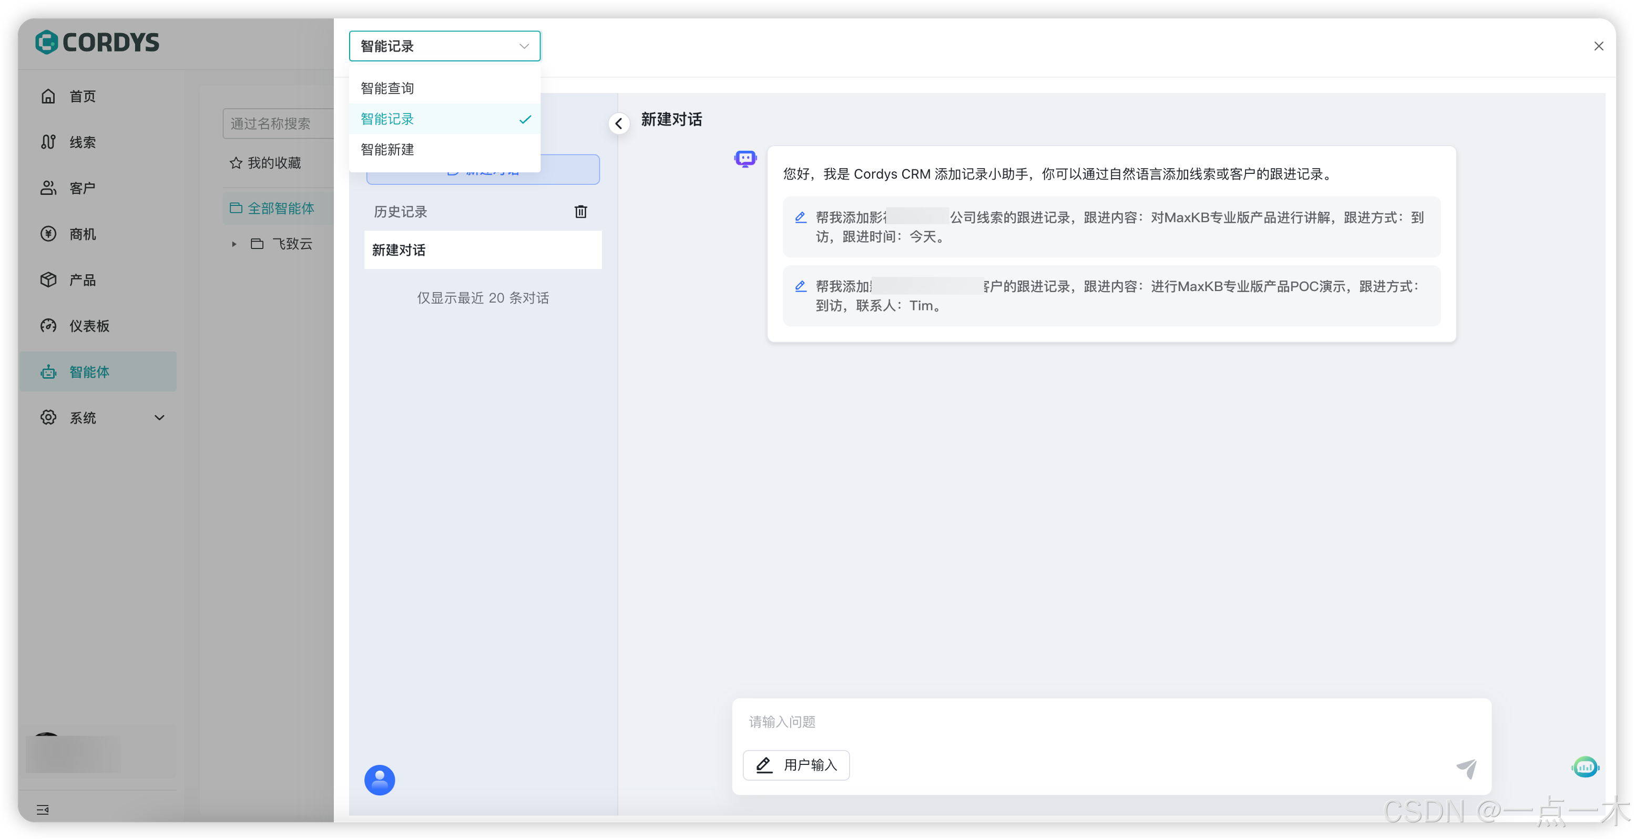
Task: Select the 商机 opportunities icon
Action: (x=81, y=234)
